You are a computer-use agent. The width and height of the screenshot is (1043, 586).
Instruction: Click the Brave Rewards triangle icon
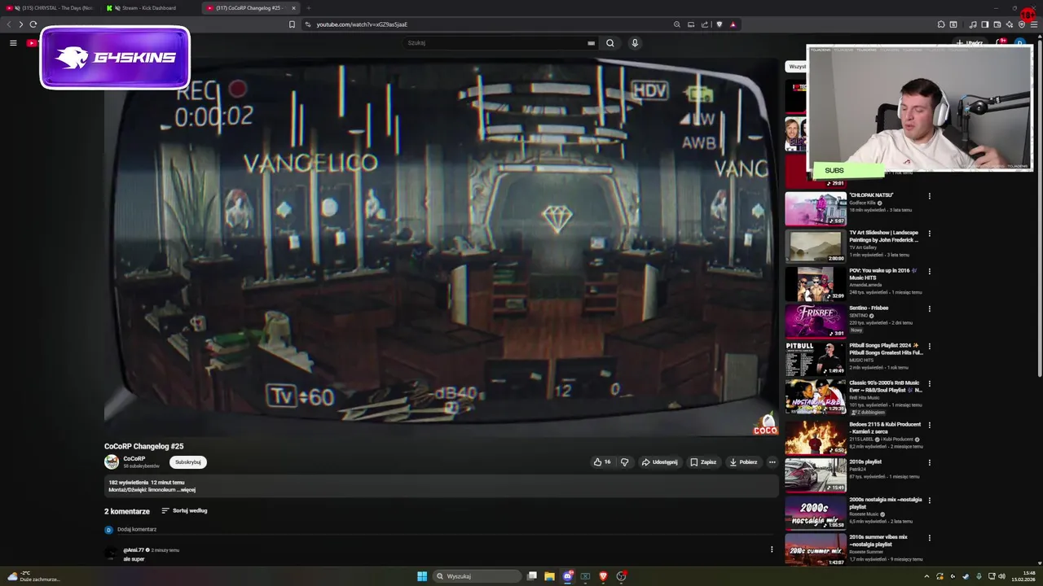pos(733,24)
